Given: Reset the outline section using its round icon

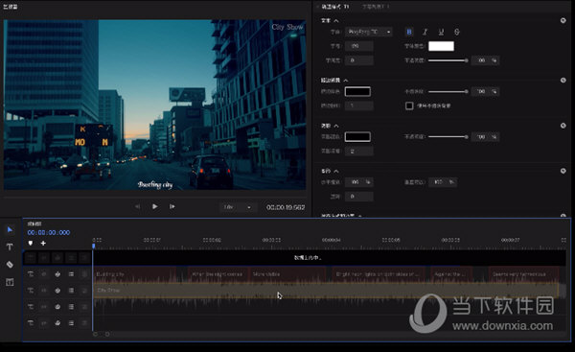Looking at the screenshot, I should click(563, 80).
